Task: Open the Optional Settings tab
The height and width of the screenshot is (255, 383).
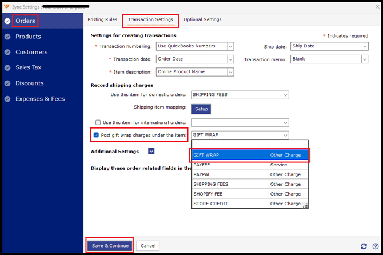Action: [x=202, y=20]
